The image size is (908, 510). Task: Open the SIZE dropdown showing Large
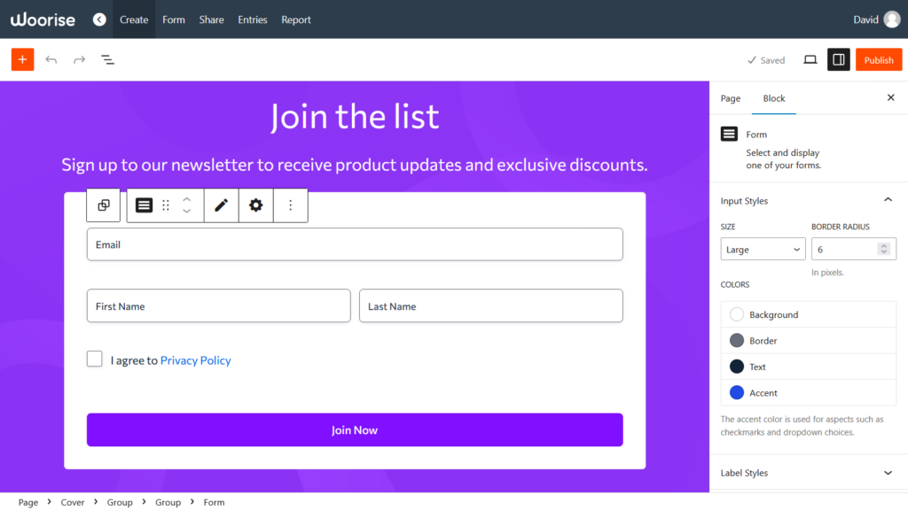(762, 249)
